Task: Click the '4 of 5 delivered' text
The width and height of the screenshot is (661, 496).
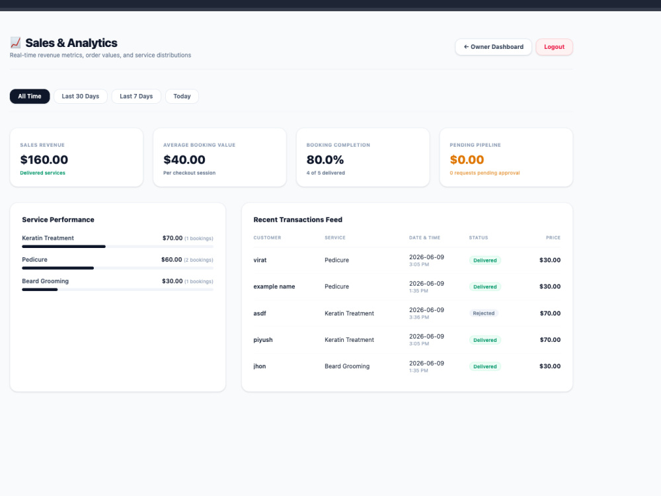Action: tap(325, 173)
